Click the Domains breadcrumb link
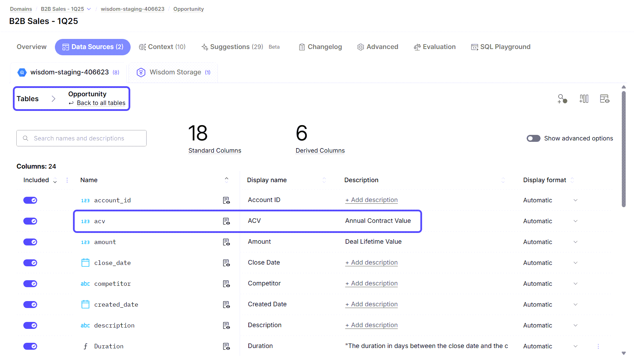 (x=21, y=9)
